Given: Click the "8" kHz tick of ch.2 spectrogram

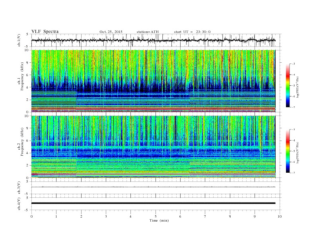Looking at the screenshot, I should click(x=28, y=128).
